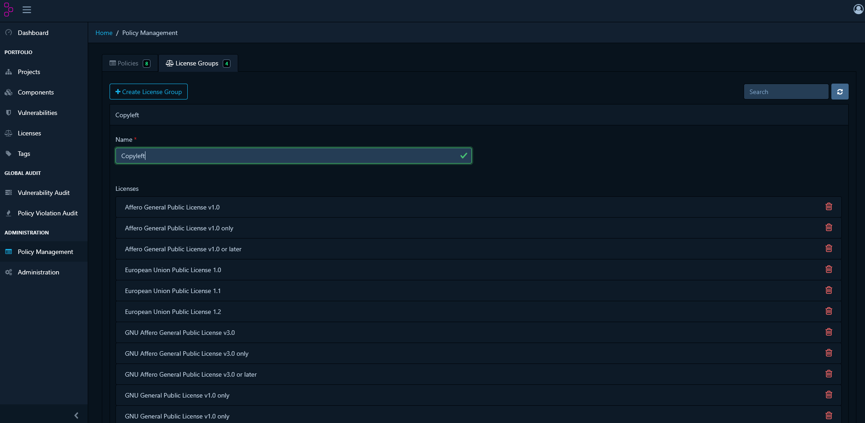Viewport: 865px width, 423px height.
Task: Select European Union Public License 1.0 text
Action: 173,270
